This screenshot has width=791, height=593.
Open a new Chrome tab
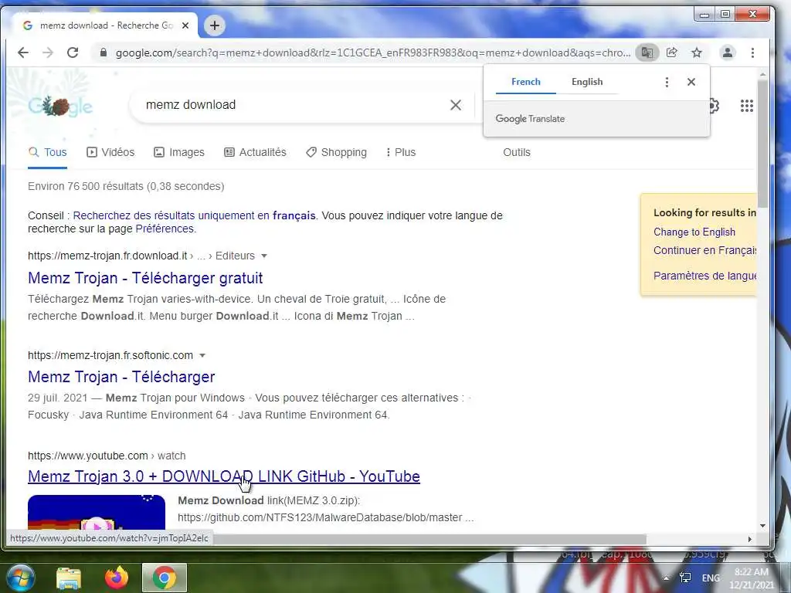coord(215,25)
